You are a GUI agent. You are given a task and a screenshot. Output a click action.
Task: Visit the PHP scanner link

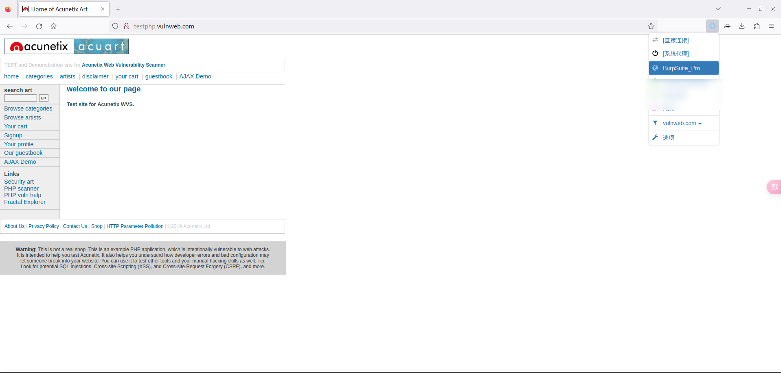21,189
